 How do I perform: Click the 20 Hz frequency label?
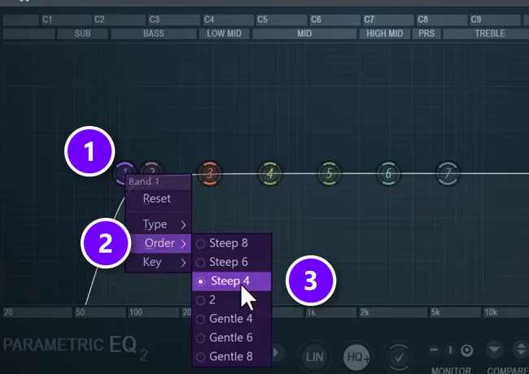pyautogui.click(x=8, y=312)
